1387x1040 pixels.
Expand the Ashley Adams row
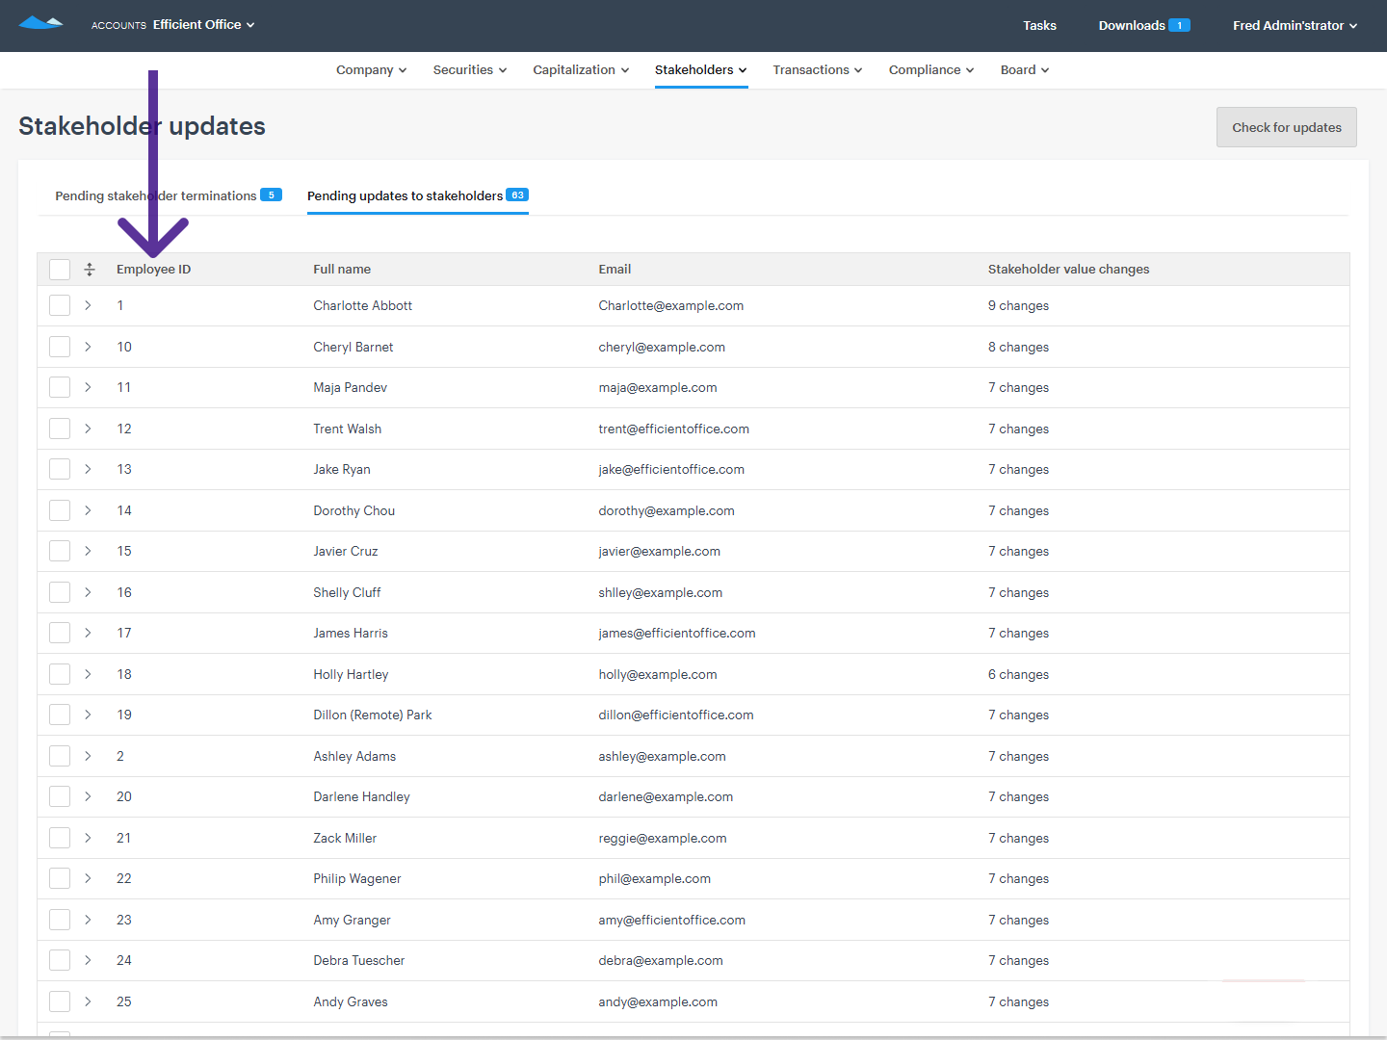(88, 756)
